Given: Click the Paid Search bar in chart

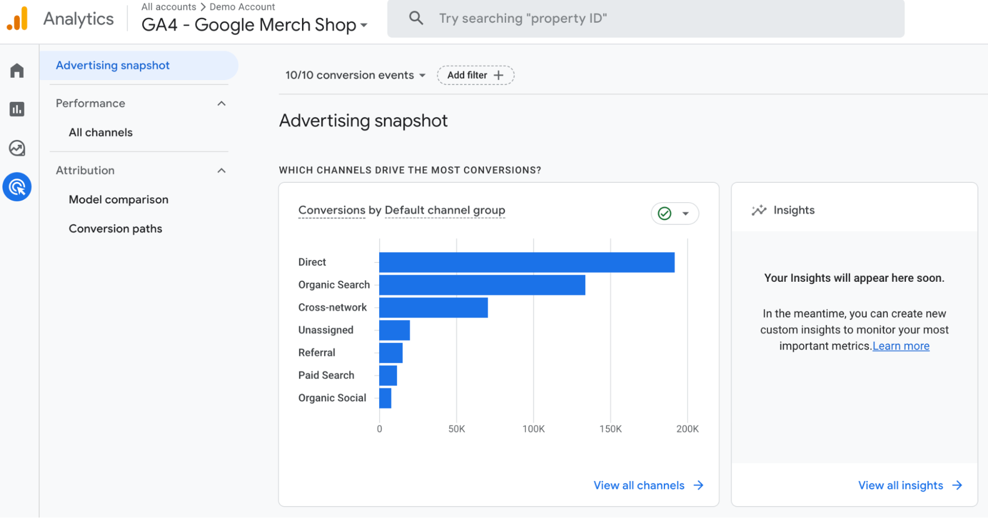Looking at the screenshot, I should [388, 376].
